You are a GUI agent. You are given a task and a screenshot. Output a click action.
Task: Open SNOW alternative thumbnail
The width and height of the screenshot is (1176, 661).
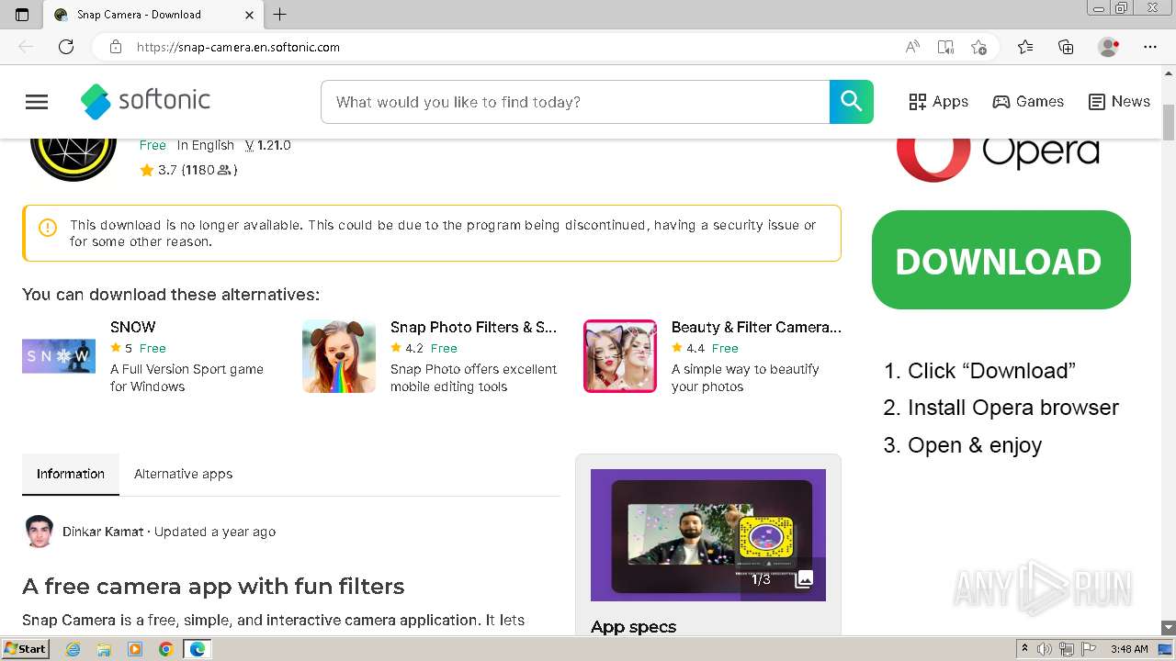[x=59, y=356]
